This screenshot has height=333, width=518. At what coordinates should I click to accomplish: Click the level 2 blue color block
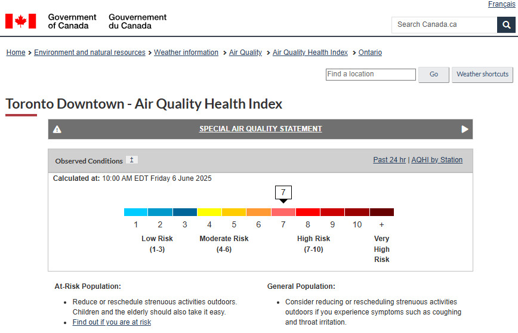point(160,212)
